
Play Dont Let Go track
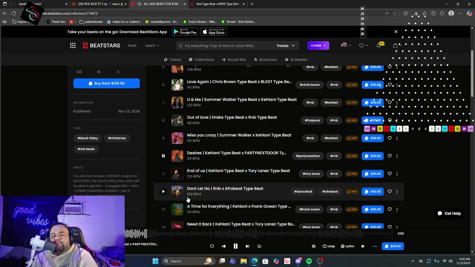pyautogui.click(x=163, y=191)
